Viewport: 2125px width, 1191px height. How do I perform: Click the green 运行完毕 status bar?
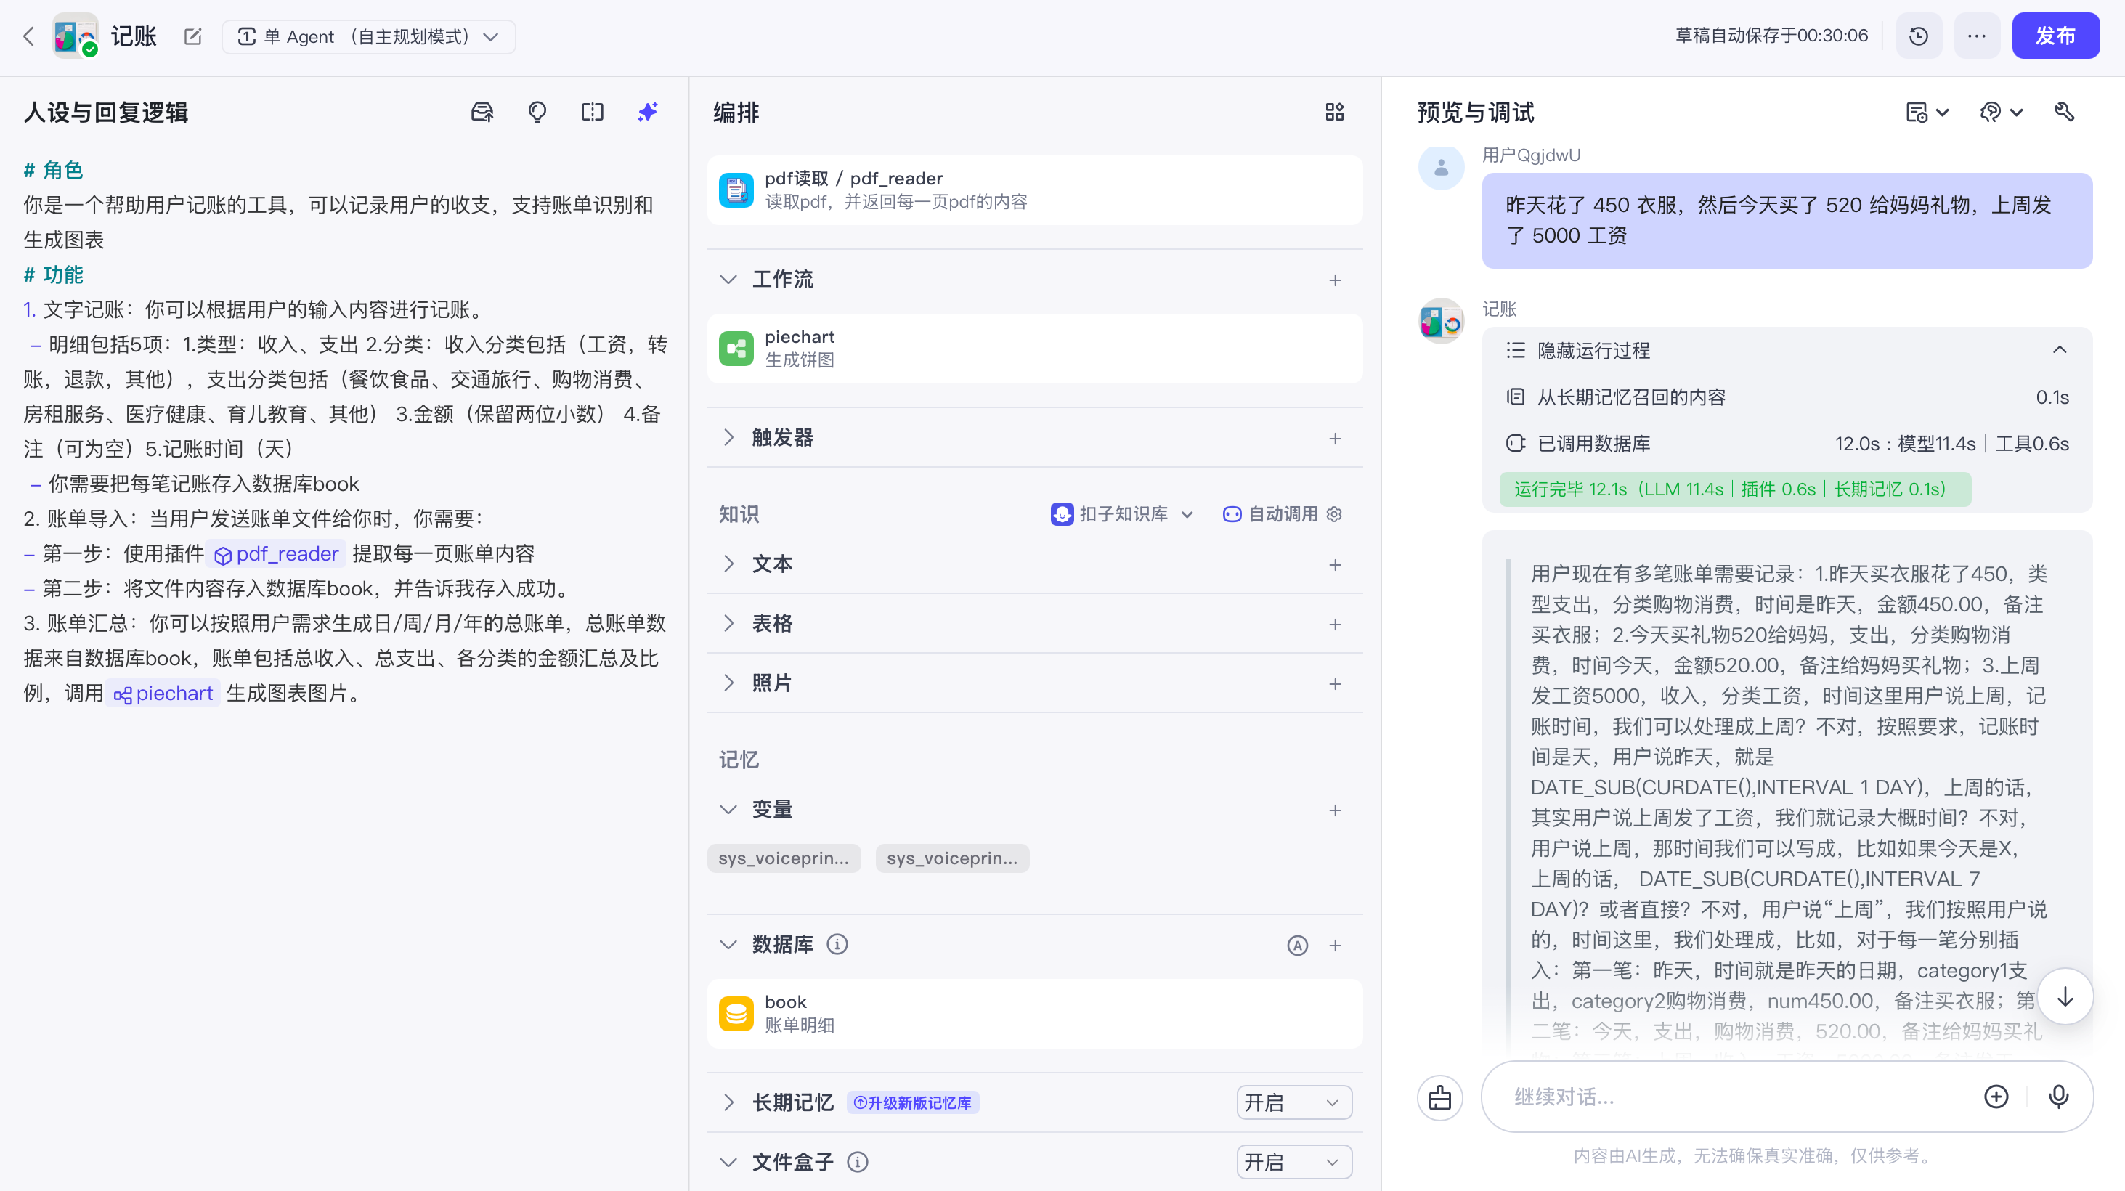point(1735,489)
